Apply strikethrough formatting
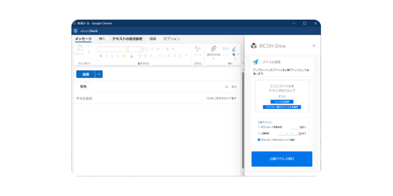The width and height of the screenshot is (393, 196). pyautogui.click(x=118, y=56)
